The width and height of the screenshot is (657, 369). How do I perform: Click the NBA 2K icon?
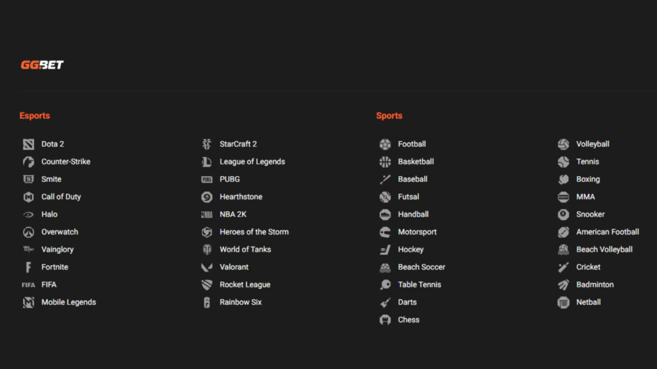[x=207, y=215]
